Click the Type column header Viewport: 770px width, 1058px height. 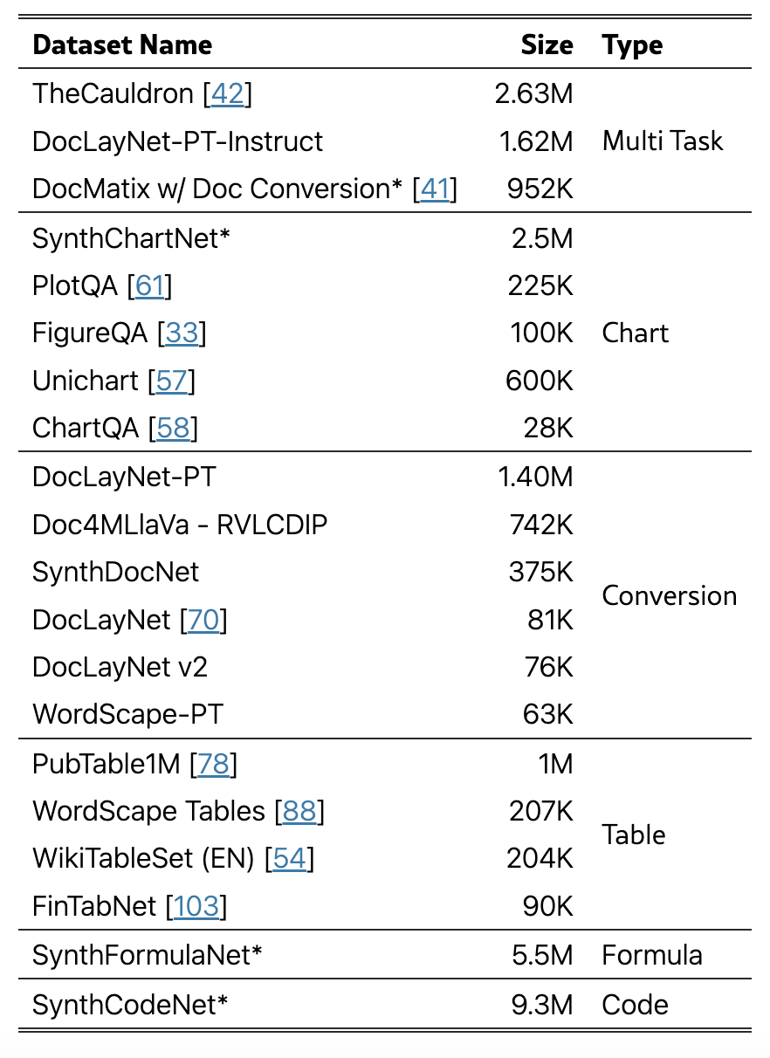632,45
